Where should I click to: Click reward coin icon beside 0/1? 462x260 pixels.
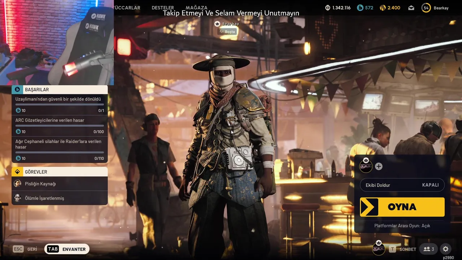click(18, 110)
